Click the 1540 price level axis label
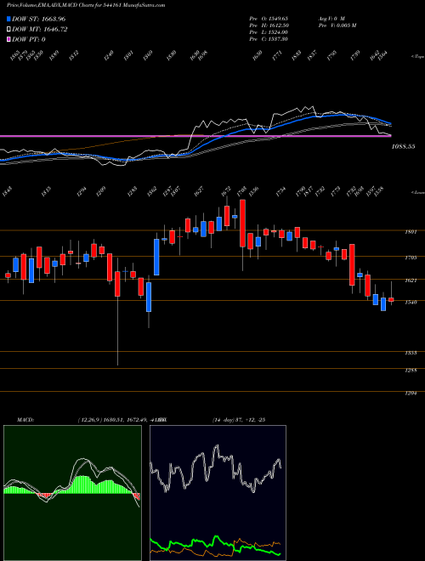This screenshot has height=561, width=425. point(411,303)
